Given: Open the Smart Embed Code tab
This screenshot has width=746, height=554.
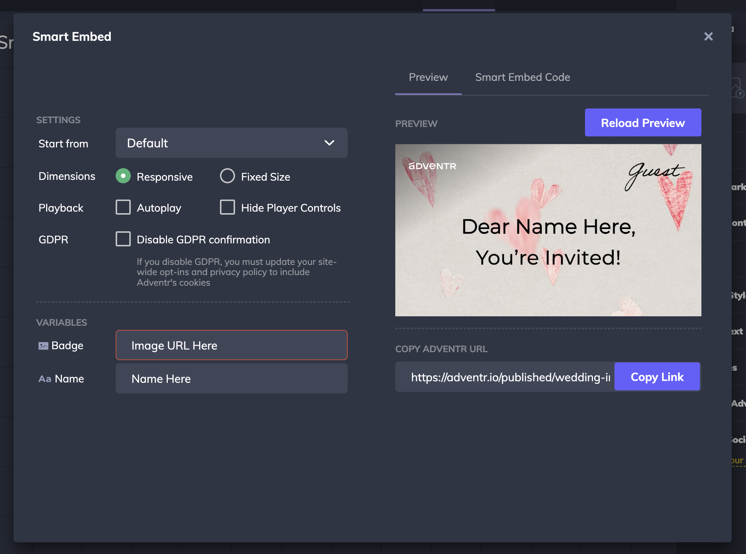Looking at the screenshot, I should point(522,77).
